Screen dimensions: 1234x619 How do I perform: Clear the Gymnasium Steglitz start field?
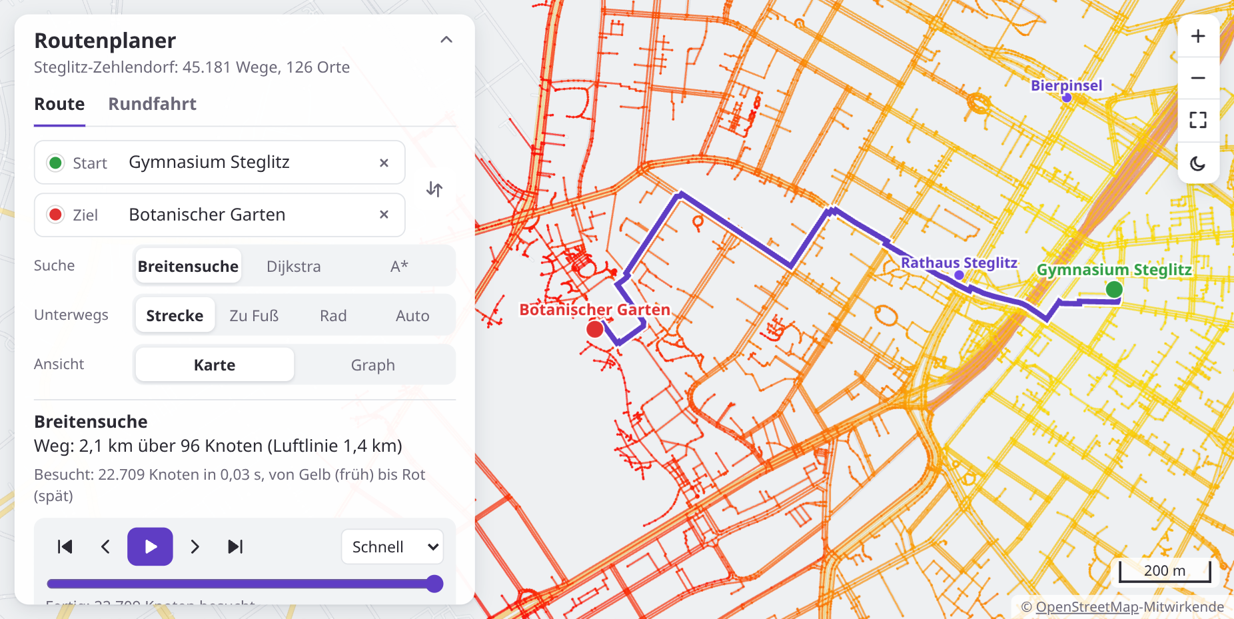coord(384,163)
